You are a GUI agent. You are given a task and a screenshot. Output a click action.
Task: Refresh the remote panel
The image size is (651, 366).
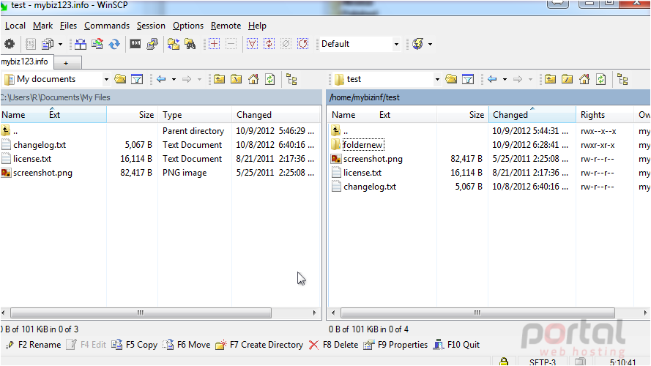pyautogui.click(x=601, y=79)
